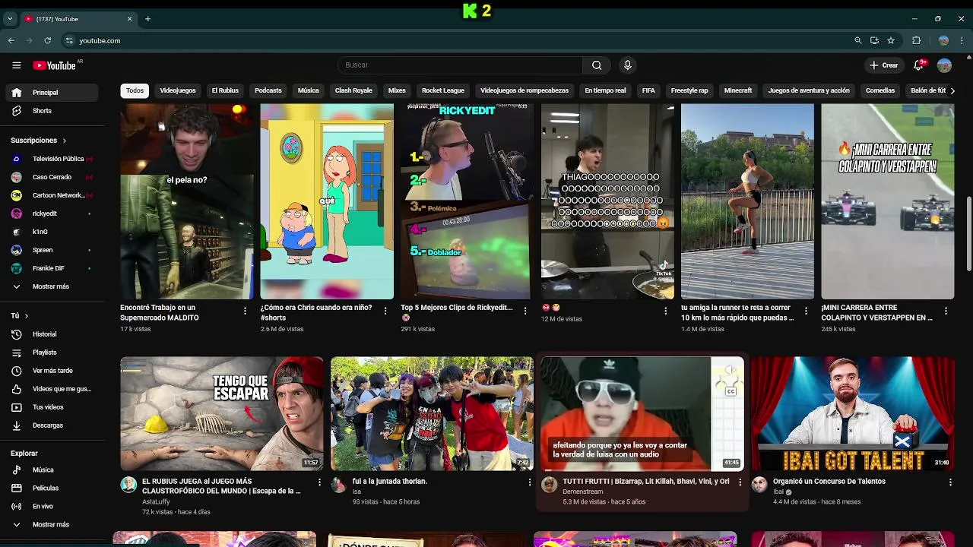Viewport: 973px width, 547px height.
Task: Open the account avatar menu
Action: tap(944, 65)
